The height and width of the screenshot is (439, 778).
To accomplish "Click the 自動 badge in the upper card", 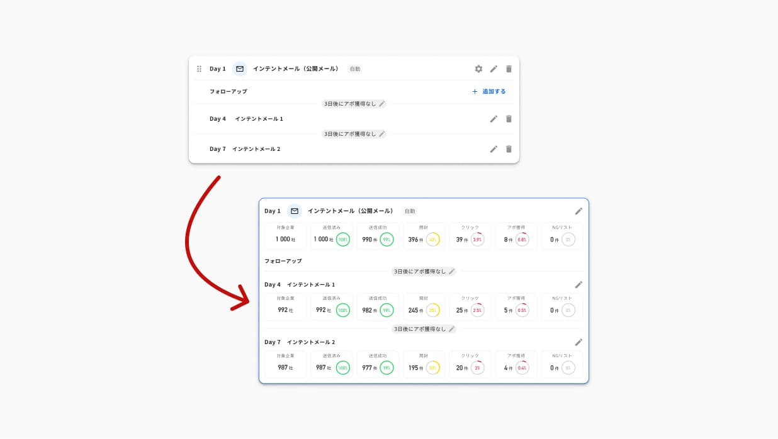I will point(355,69).
